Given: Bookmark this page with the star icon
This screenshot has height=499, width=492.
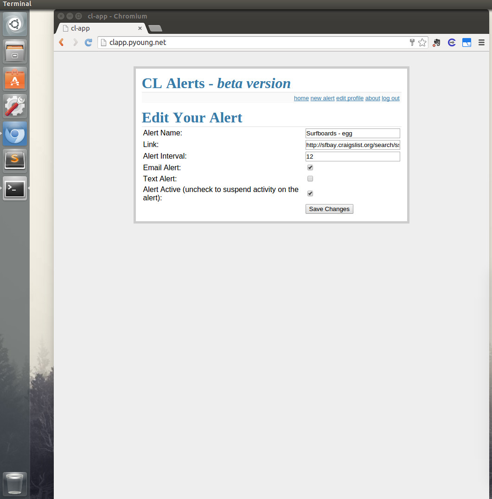Looking at the screenshot, I should pyautogui.click(x=422, y=43).
